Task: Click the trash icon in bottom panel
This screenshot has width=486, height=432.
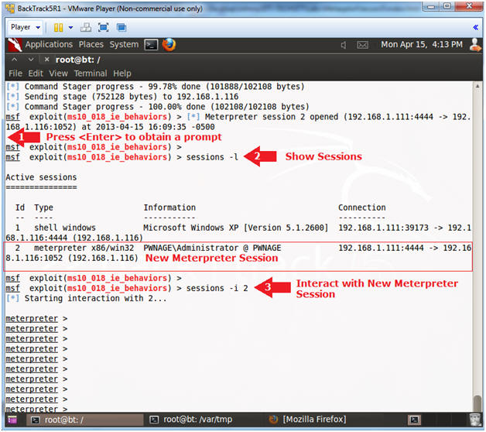Action: click(475, 420)
